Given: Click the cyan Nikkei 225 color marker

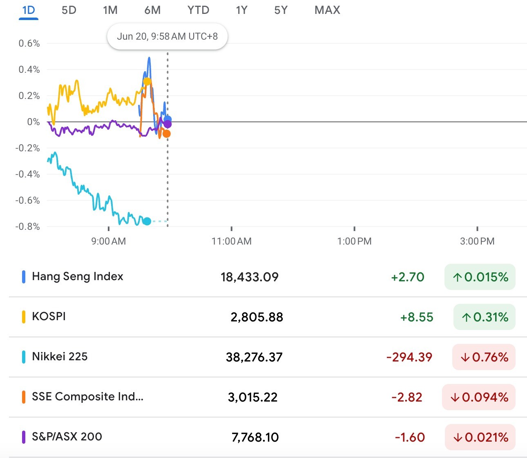Looking at the screenshot, I should (24, 357).
